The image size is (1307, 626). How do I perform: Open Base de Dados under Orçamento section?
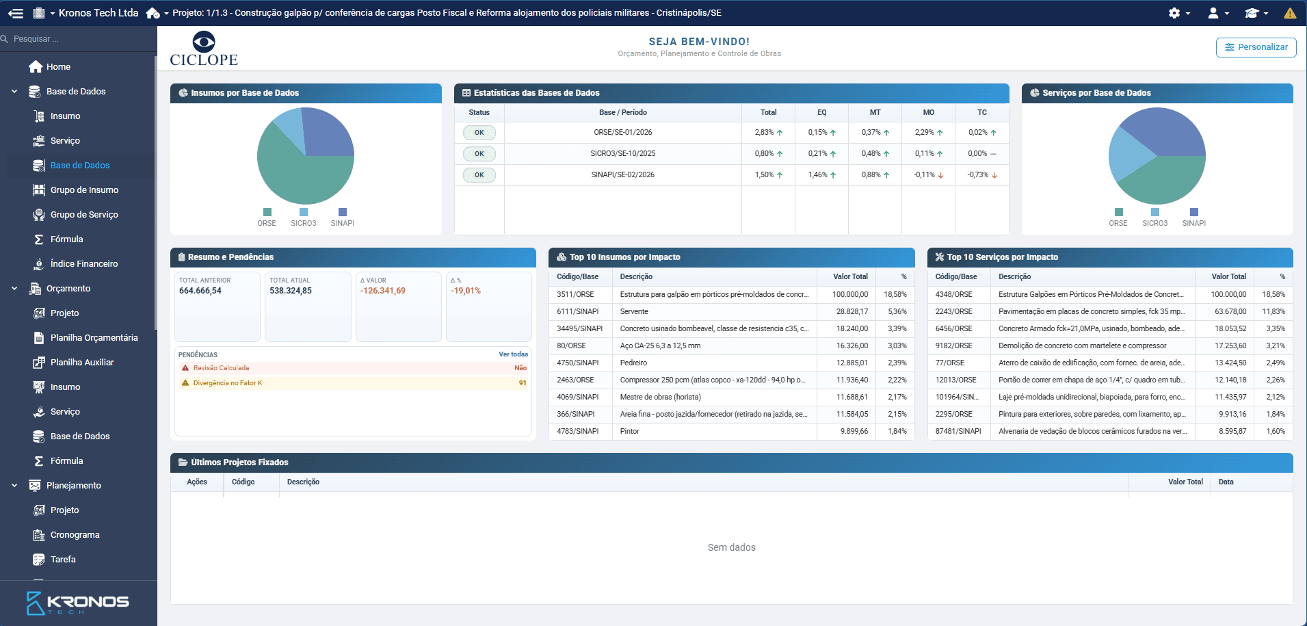(x=79, y=436)
